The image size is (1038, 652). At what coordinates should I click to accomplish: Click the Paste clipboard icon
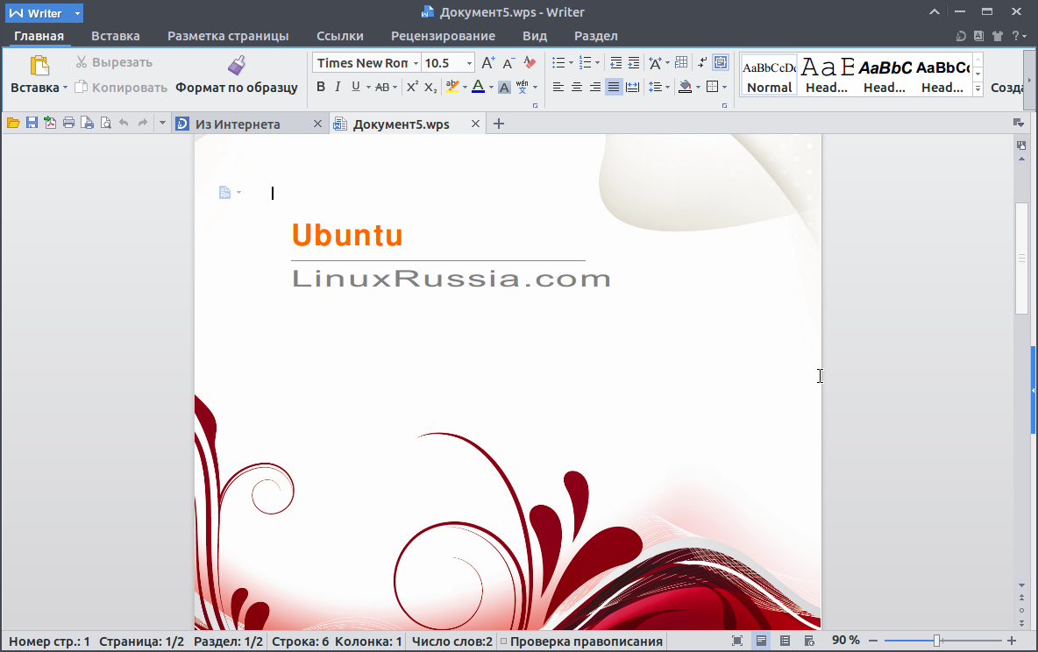pos(39,65)
